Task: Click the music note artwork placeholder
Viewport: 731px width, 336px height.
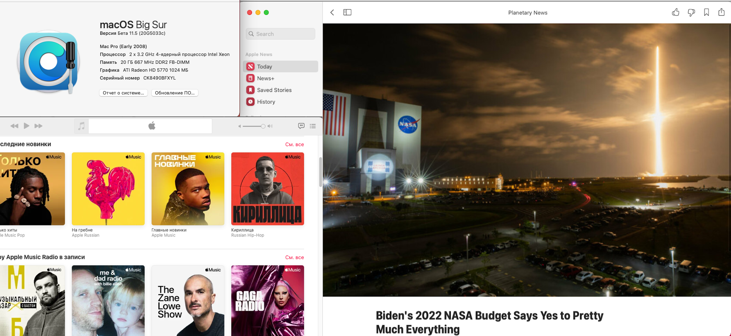Action: tap(81, 126)
